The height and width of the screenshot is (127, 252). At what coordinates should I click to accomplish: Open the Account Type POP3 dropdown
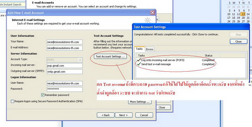tap(65, 60)
